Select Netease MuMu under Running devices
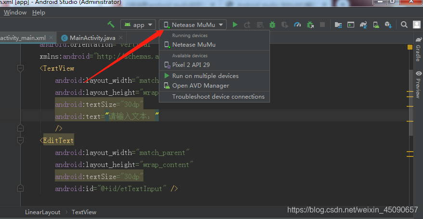The width and height of the screenshot is (423, 219). click(215, 44)
